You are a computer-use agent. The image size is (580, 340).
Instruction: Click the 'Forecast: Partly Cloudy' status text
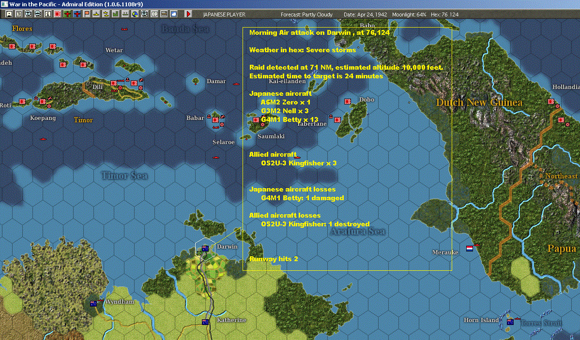click(x=306, y=15)
